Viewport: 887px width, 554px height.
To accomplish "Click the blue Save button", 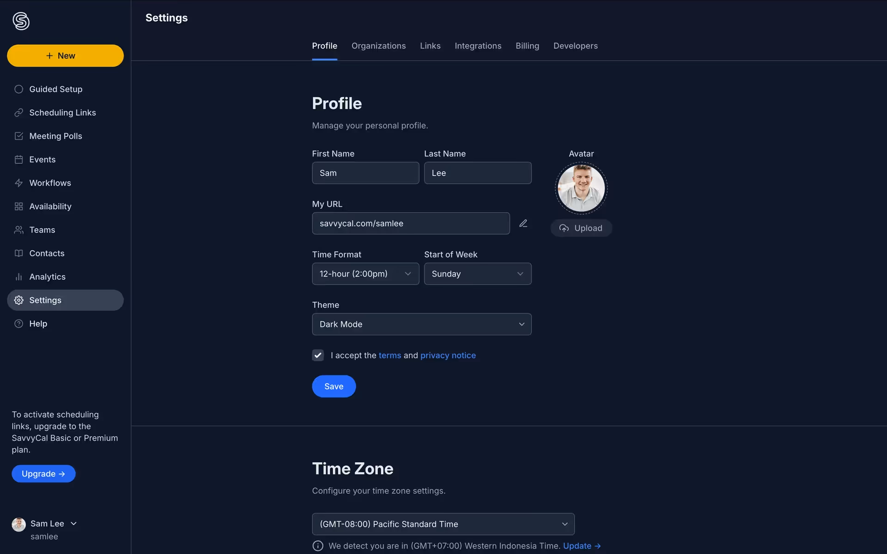I will [x=334, y=386].
